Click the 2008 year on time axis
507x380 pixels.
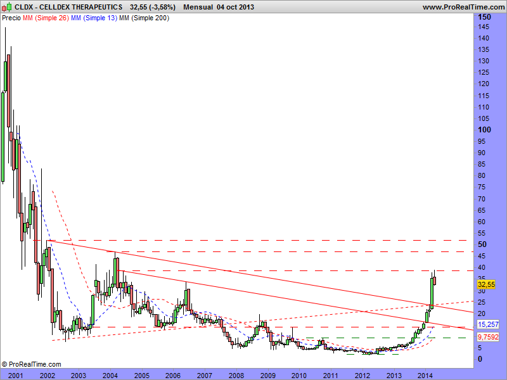coord(236,376)
